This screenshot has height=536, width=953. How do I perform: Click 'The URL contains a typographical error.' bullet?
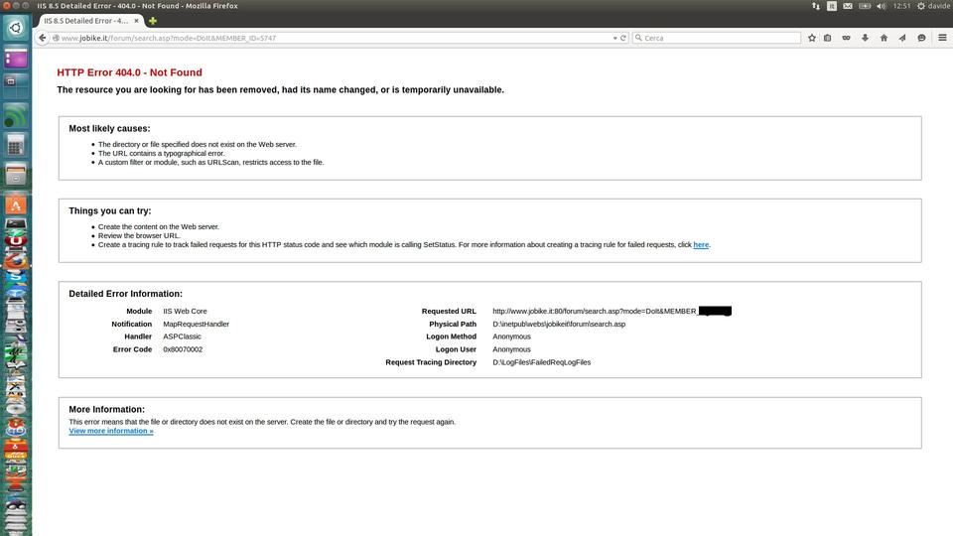161,153
